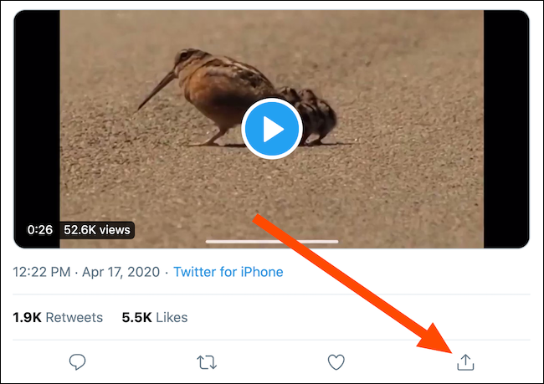
Task: Click the 0:26 video duration badge
Action: [40, 229]
